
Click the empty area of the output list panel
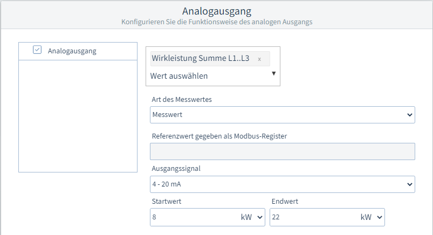pyautogui.click(x=78, y=116)
